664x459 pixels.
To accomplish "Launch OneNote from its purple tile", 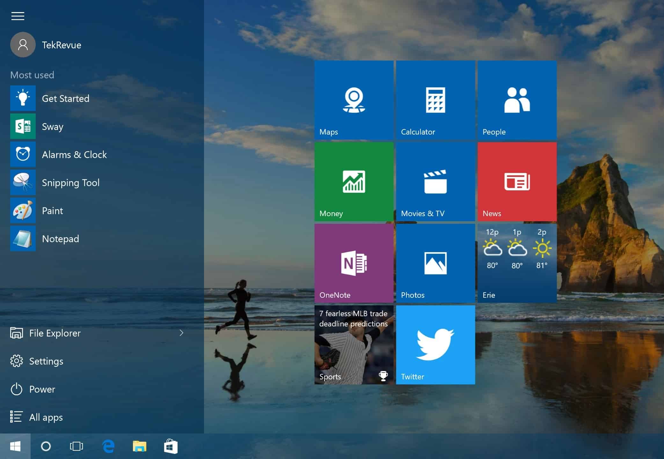I will pyautogui.click(x=353, y=263).
